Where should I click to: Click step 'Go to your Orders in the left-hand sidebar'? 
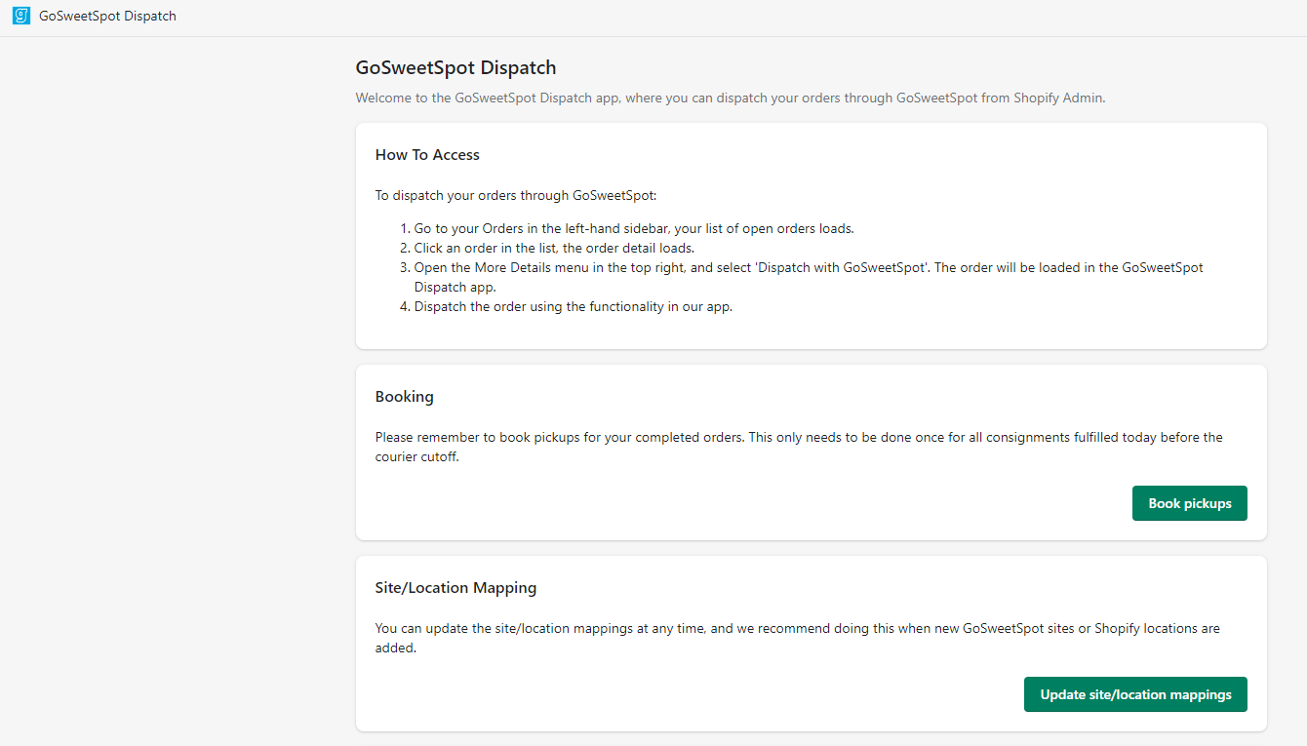pyautogui.click(x=634, y=228)
